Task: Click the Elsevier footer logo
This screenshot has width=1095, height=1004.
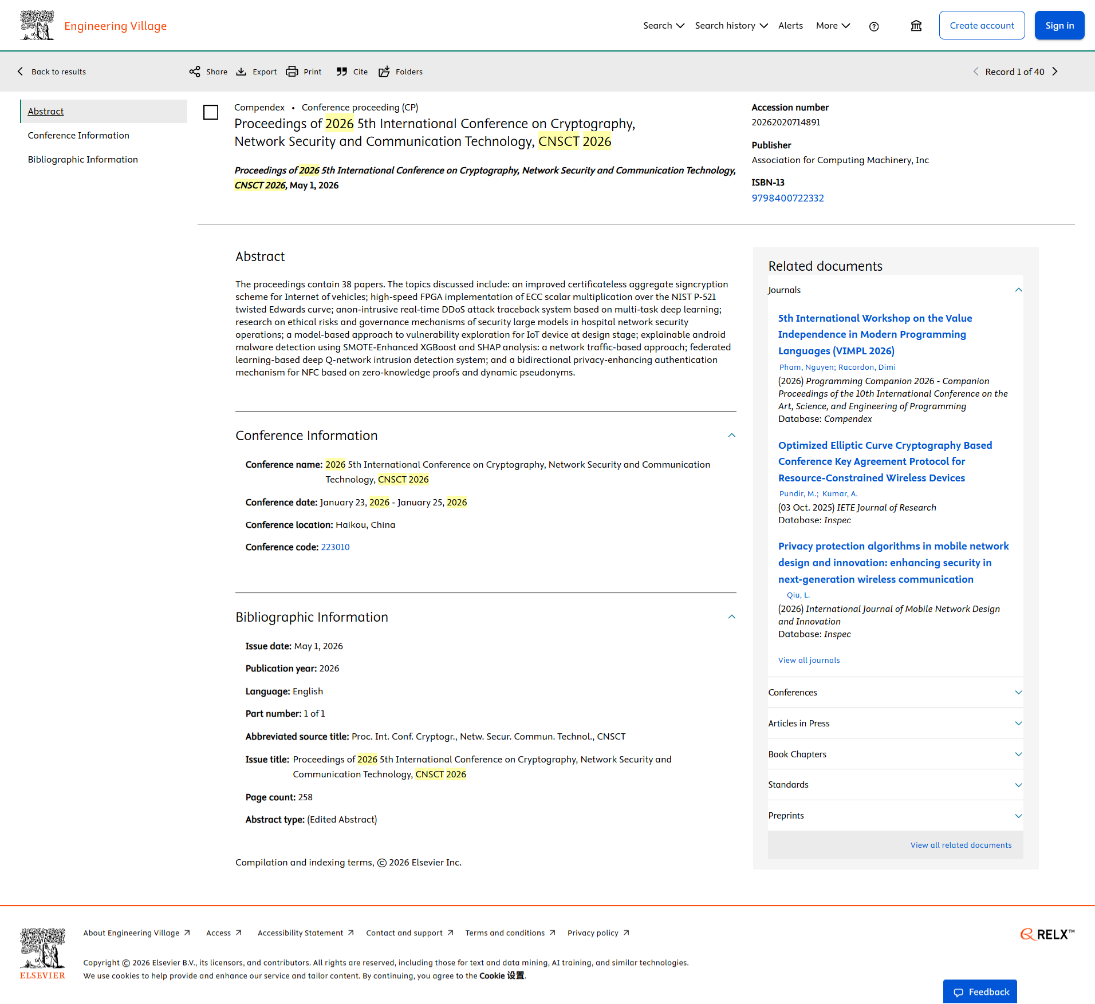Action: point(42,954)
